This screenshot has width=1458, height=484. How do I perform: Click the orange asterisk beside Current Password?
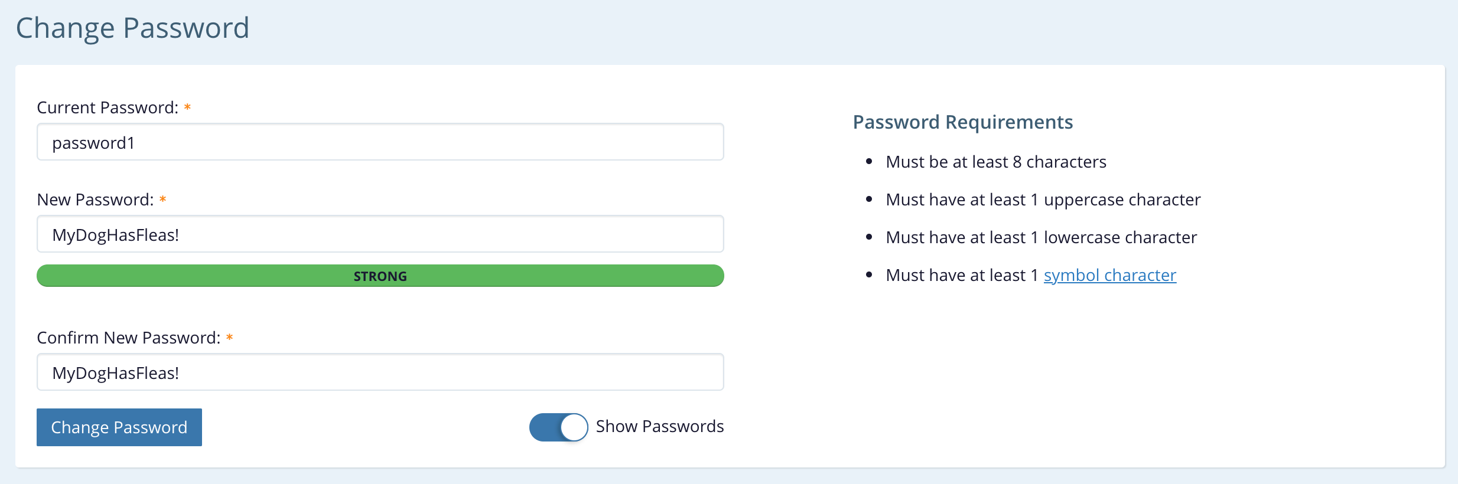[187, 107]
